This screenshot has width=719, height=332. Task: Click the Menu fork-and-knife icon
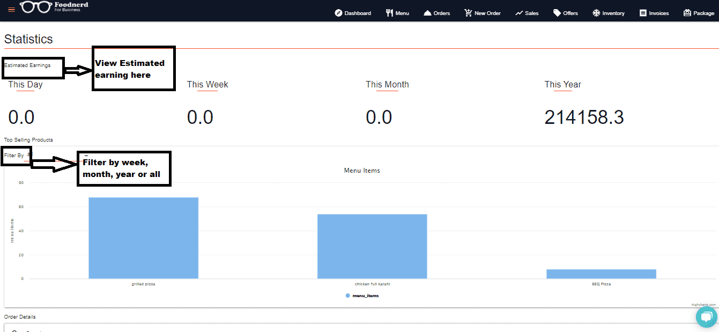click(389, 13)
